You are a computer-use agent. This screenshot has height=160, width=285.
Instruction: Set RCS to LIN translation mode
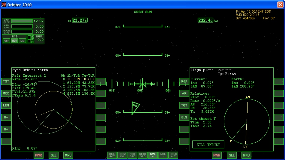(x=22, y=41)
